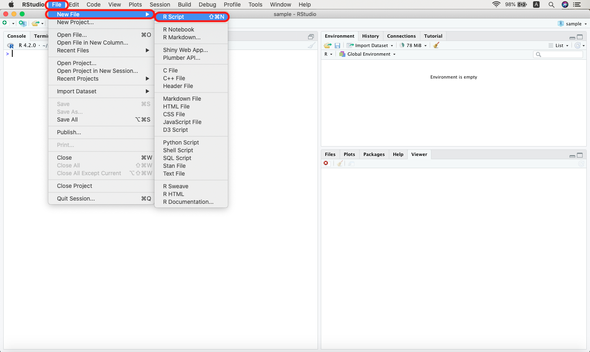Click the create project icon in toolbar
Image resolution: width=590 pixels, height=352 pixels.
coord(23,23)
